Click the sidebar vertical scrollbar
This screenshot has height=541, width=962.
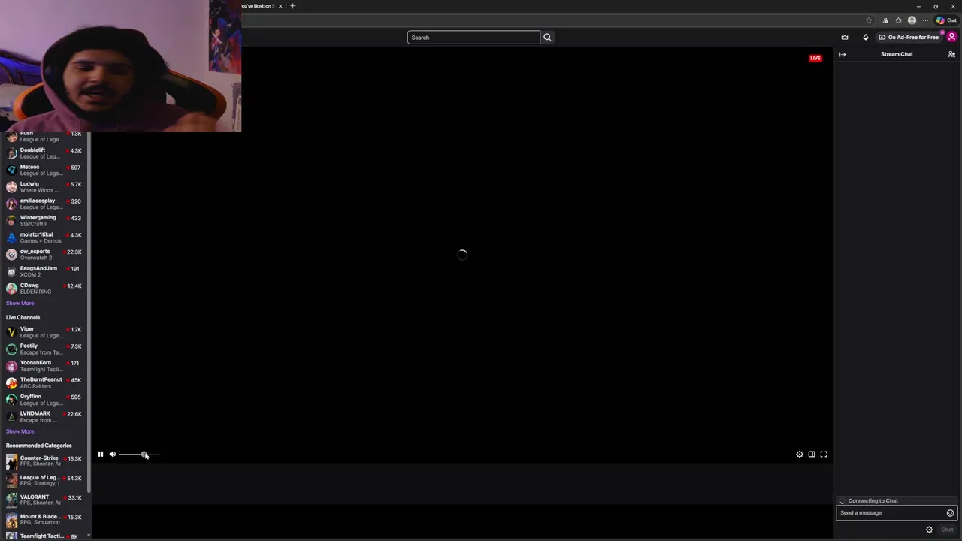pyautogui.click(x=89, y=312)
